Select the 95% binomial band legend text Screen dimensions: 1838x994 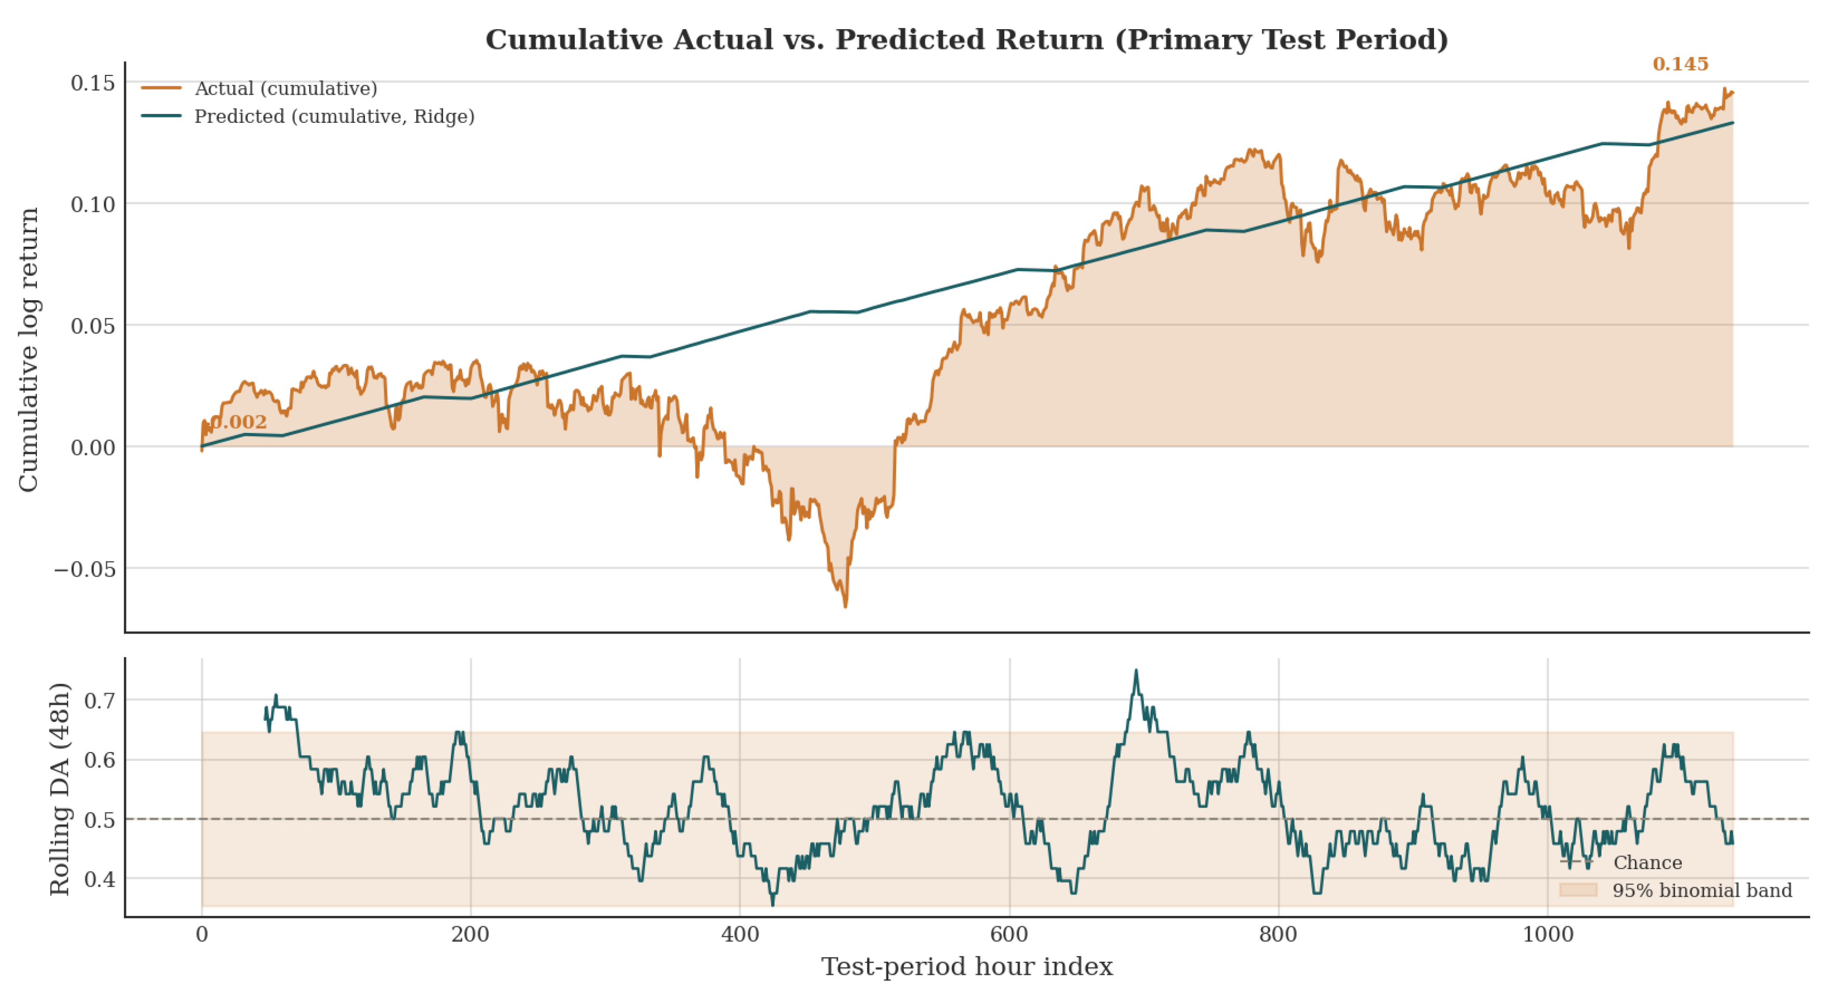tap(1703, 890)
